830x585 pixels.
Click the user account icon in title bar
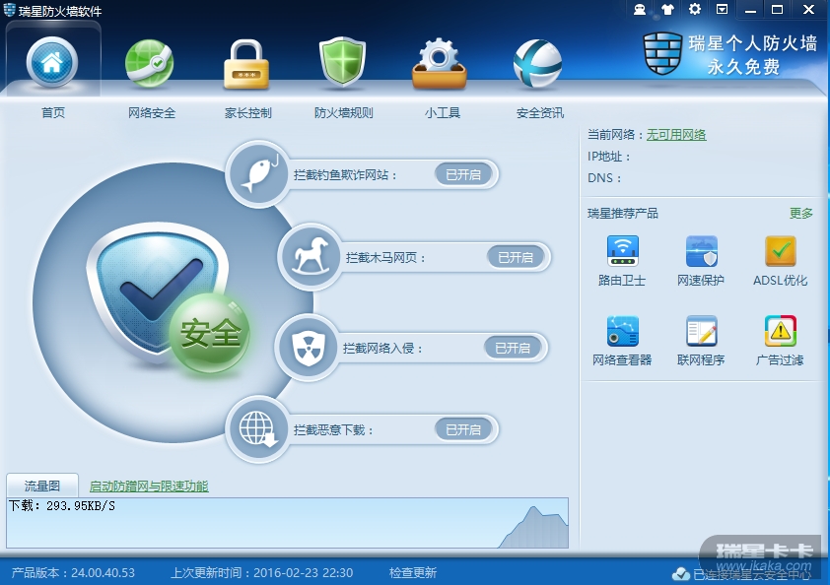tap(640, 9)
